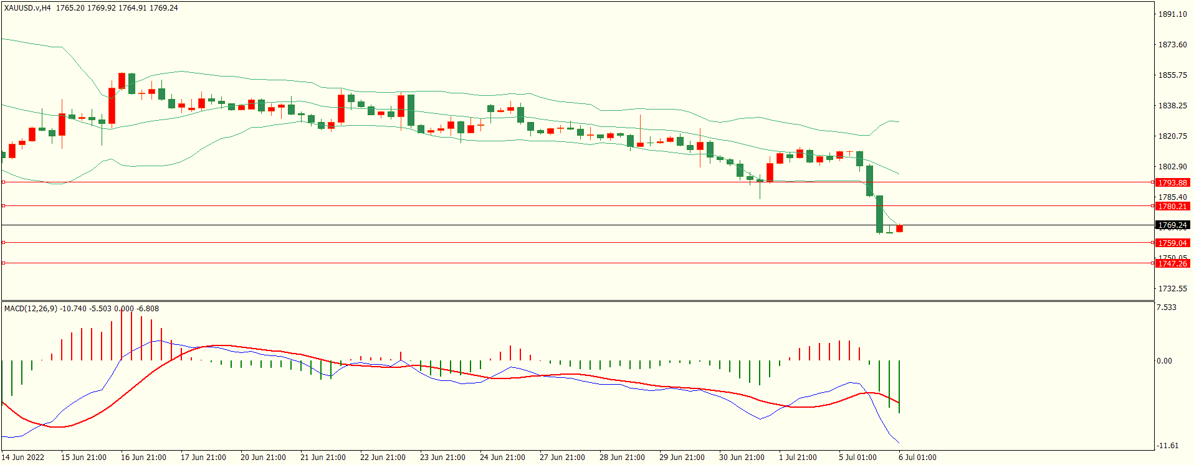Viewport: 1194px width, 465px height.
Task: Click the 7.533 MACD scale value
Action: (1167, 307)
